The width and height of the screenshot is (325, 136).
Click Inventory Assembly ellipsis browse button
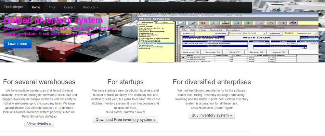[x=222, y=39]
